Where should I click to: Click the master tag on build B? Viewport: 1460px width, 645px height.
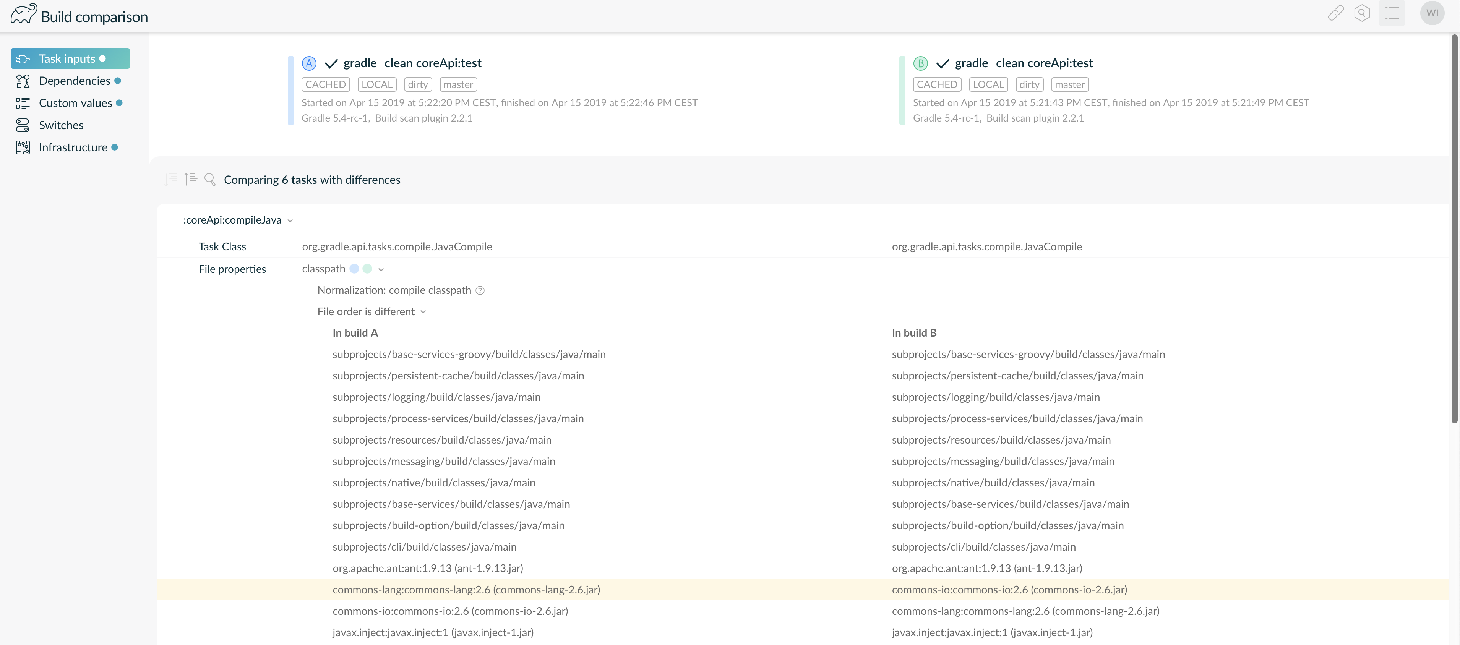(x=1069, y=84)
